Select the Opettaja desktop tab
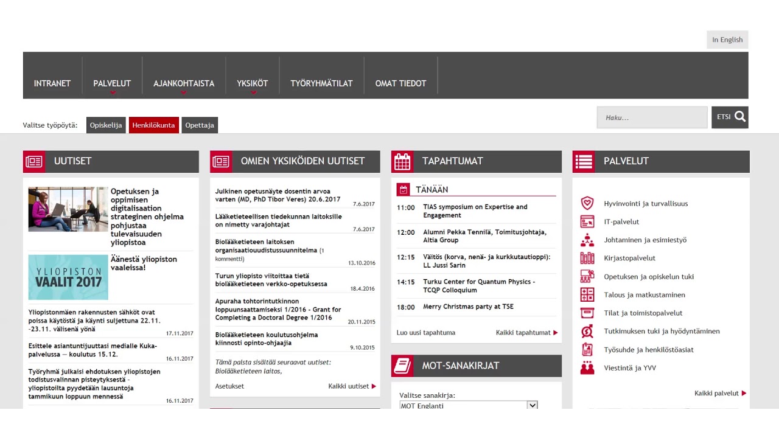The image size is (779, 438). click(x=200, y=125)
